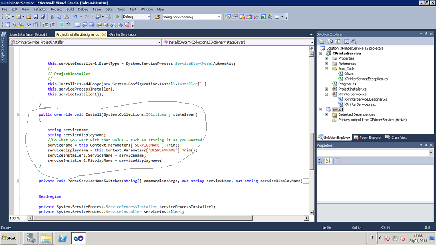Select DB.cs in Solution Explorer

pos(349,74)
